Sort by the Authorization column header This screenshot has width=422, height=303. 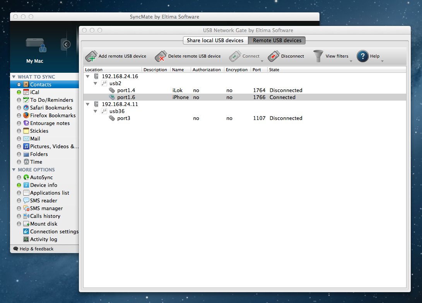(x=207, y=70)
